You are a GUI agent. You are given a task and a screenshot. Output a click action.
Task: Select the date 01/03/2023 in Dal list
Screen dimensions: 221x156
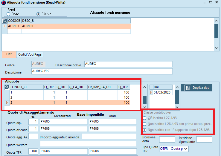[163, 92]
